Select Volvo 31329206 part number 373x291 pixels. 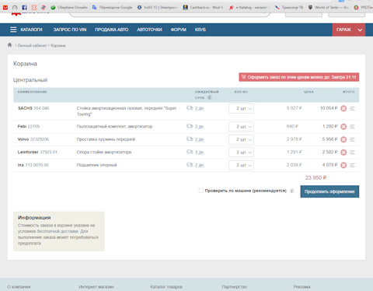click(x=40, y=139)
